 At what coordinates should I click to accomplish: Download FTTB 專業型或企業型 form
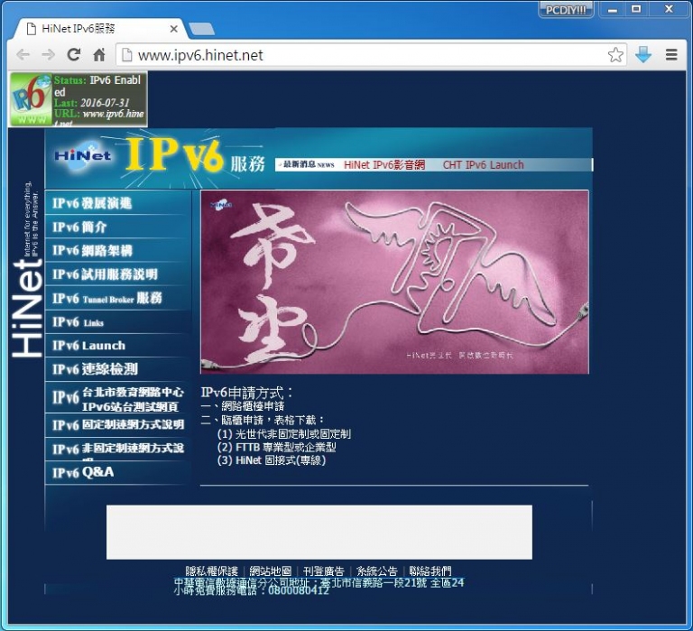tap(285, 447)
